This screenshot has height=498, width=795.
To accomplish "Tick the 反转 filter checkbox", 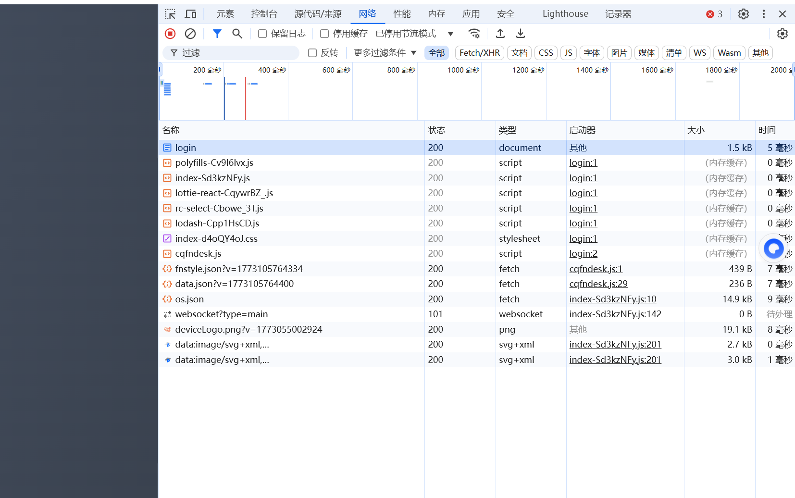I will click(312, 53).
